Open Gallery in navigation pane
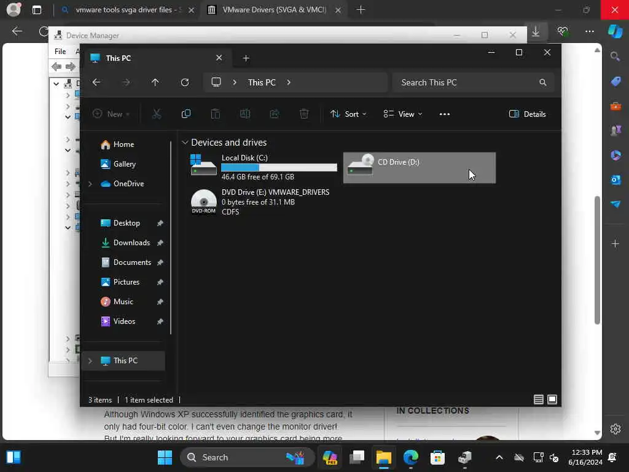 124,164
